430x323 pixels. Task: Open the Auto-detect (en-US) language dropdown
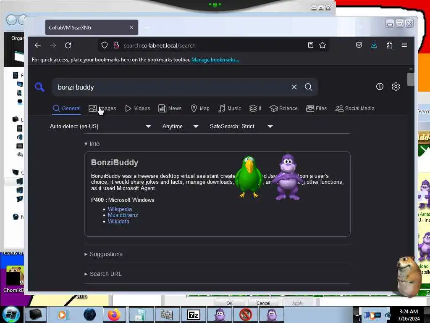100,126
